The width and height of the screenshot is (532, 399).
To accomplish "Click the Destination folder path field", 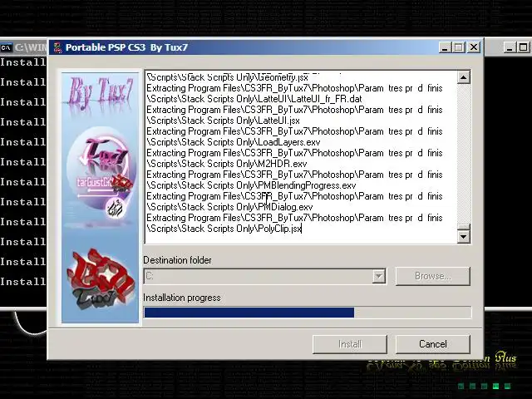I will tap(258, 276).
